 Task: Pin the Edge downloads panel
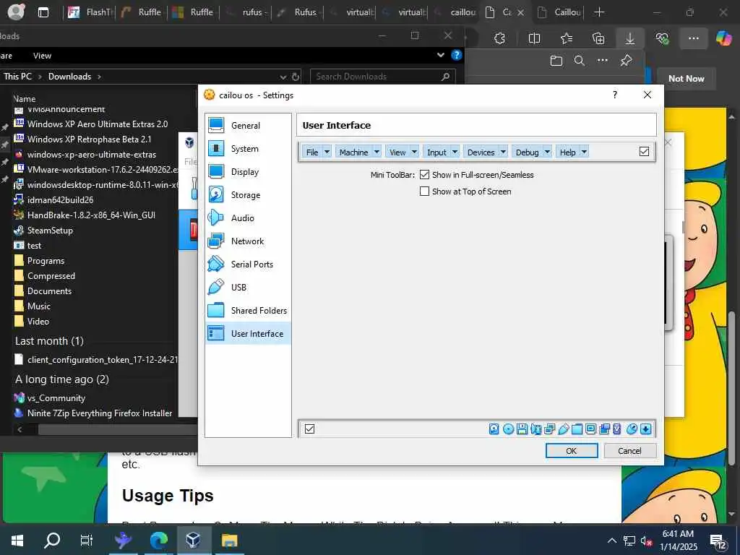(627, 61)
